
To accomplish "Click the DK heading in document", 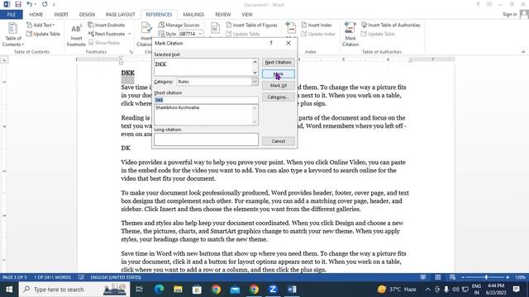I will (126, 148).
